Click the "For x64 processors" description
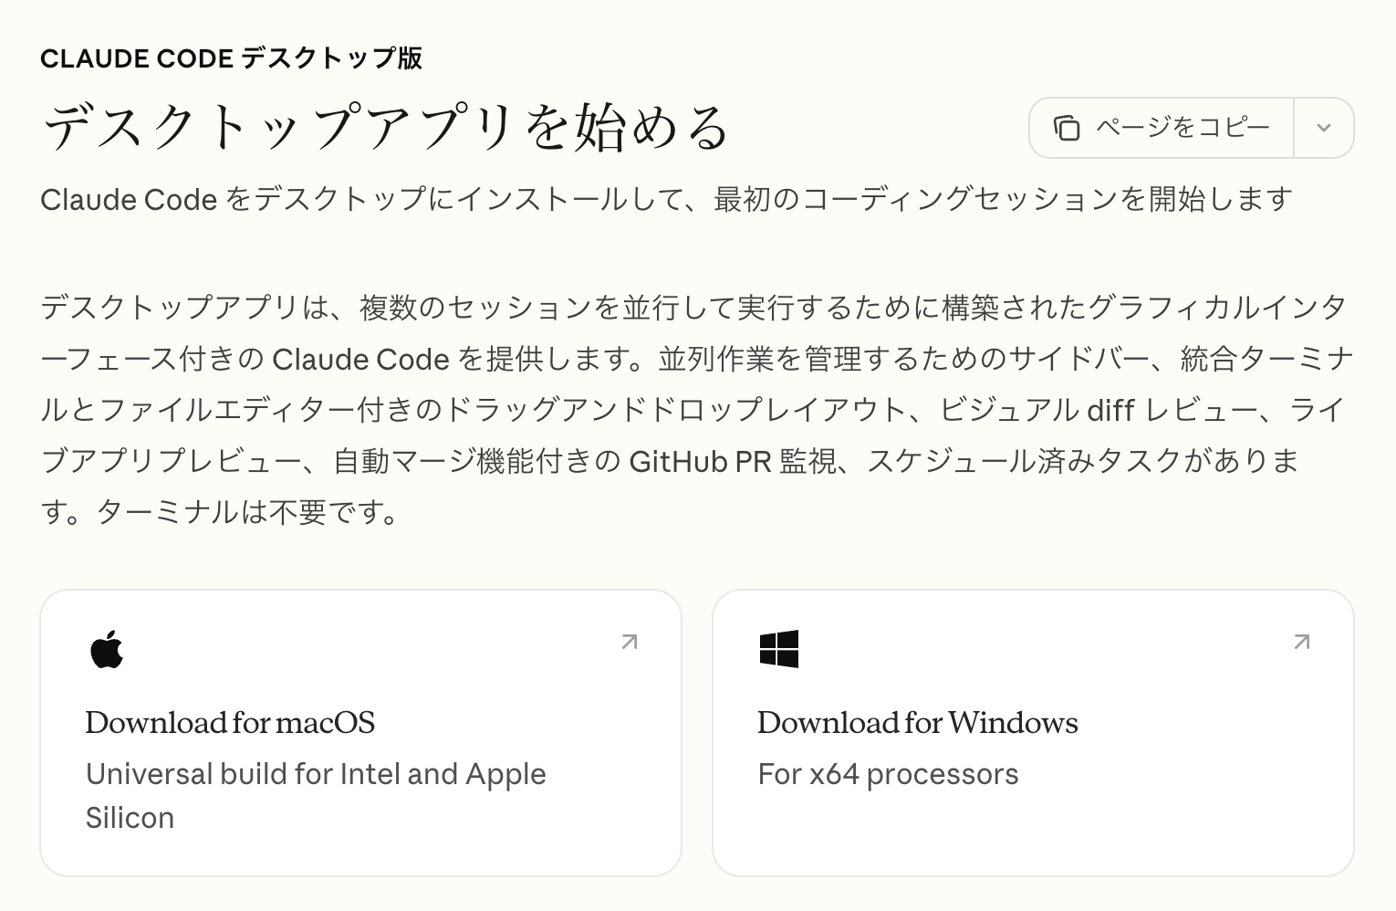1396x911 pixels. pyautogui.click(x=887, y=774)
